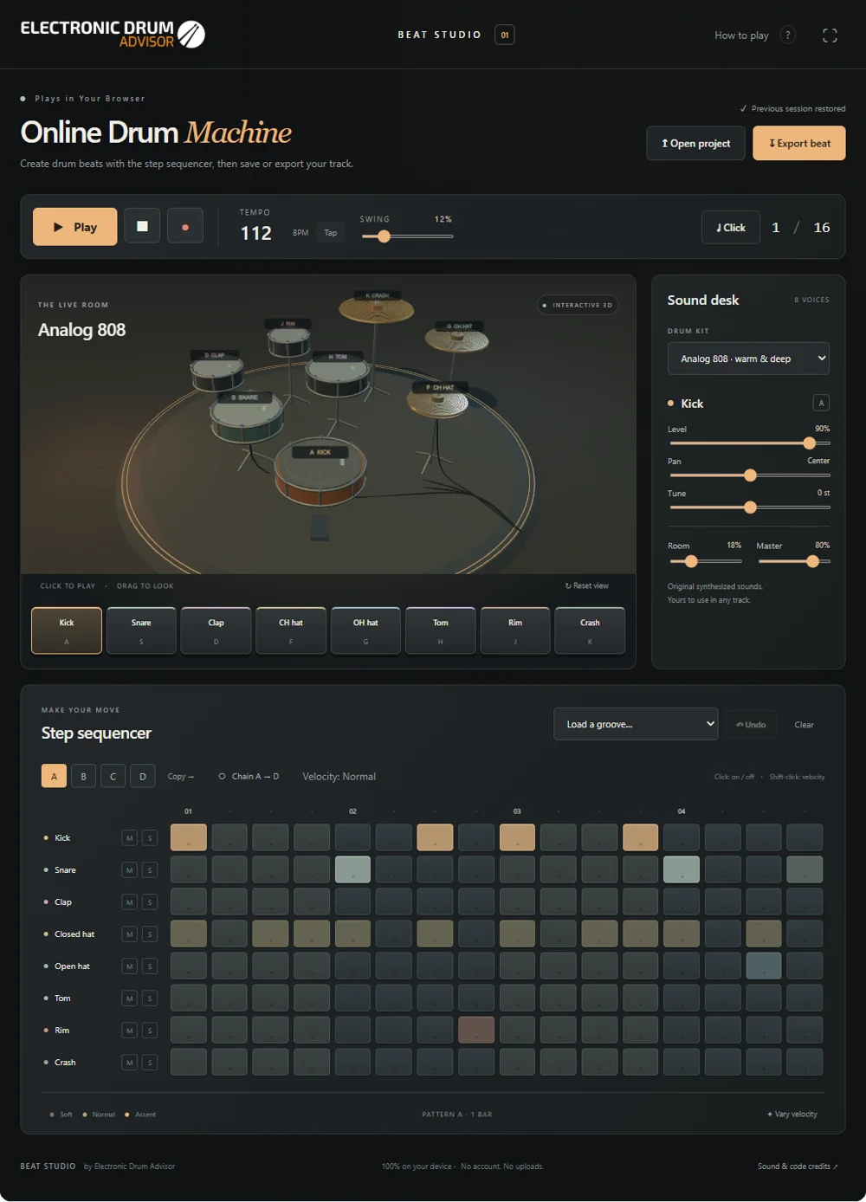Clear the pattern
Viewport: 866px width, 1202px height.
804,725
